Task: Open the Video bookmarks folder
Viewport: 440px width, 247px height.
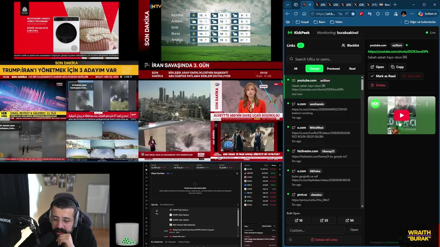Action: click(x=336, y=22)
